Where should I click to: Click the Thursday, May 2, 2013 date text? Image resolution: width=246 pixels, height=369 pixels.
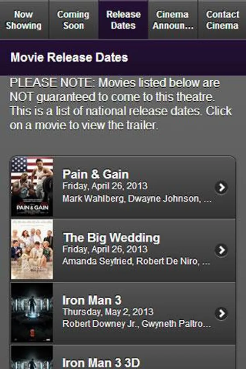tap(108, 312)
